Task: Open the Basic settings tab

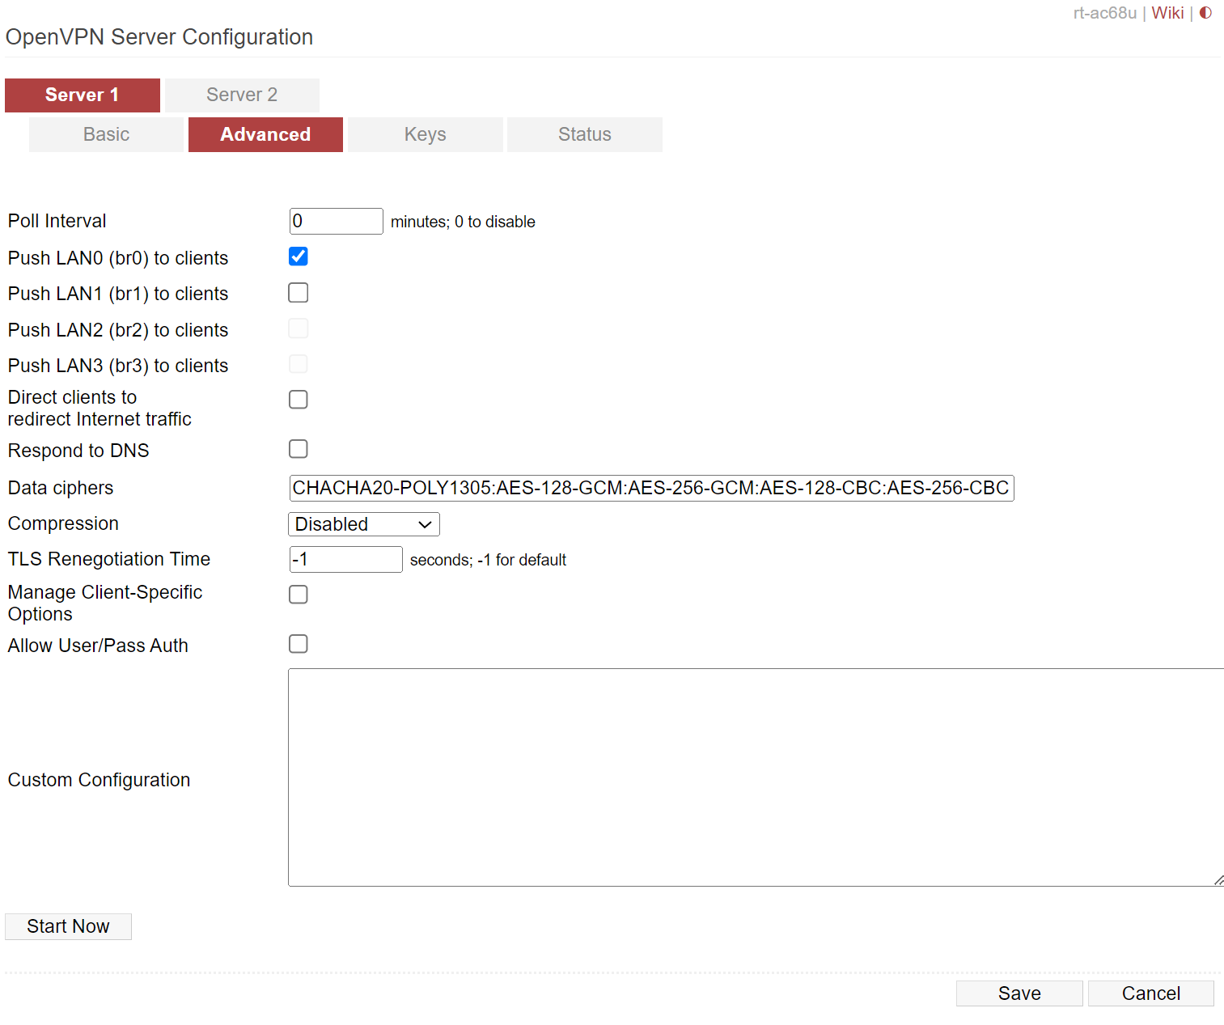Action: click(106, 134)
